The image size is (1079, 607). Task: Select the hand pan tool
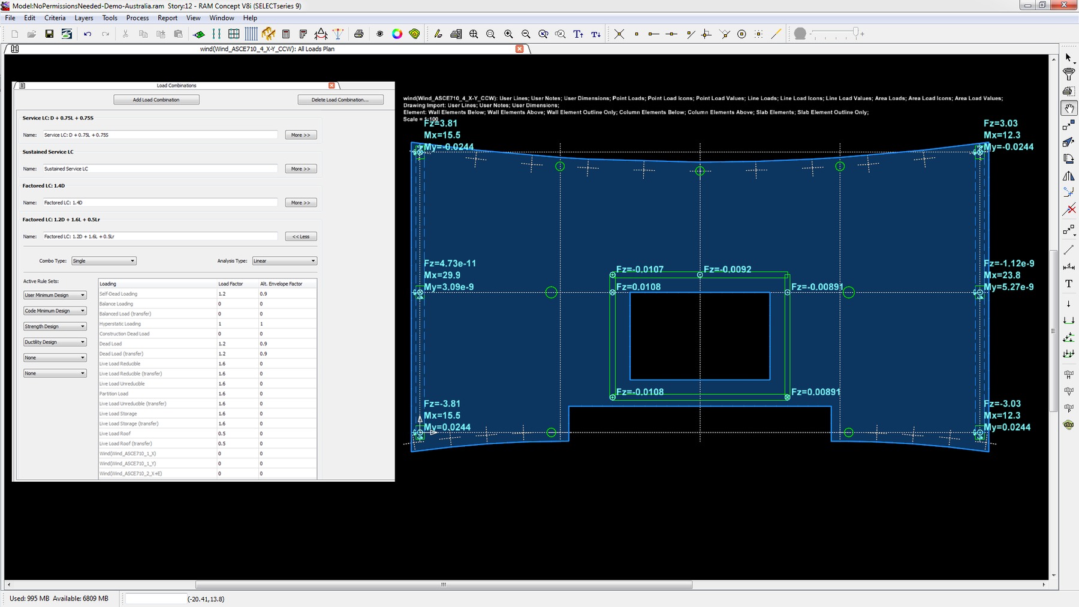coord(1068,109)
